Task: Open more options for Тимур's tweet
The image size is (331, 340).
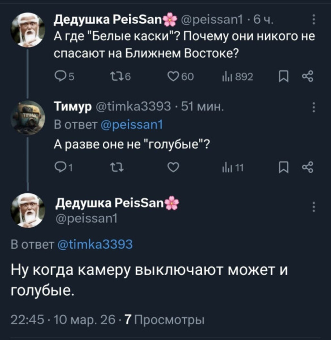Action: pos(313,107)
